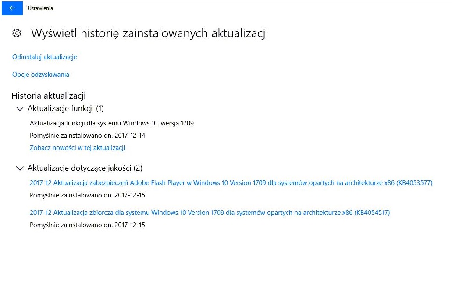Select text Aktualizacja funkcji dla systemu Windows 10, wersja 1709
This screenshot has width=452, height=293.
[x=111, y=123]
